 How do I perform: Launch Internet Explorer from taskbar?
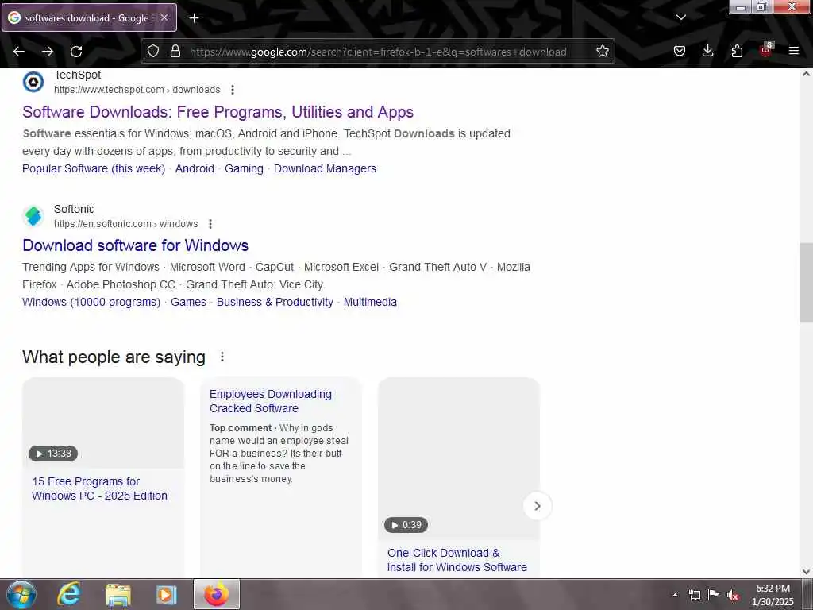pos(68,594)
